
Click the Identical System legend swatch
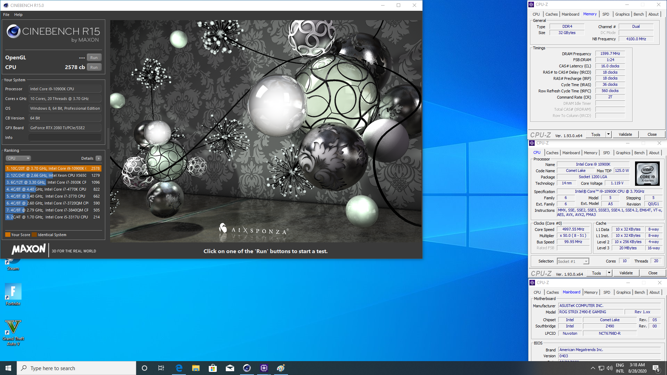34,235
